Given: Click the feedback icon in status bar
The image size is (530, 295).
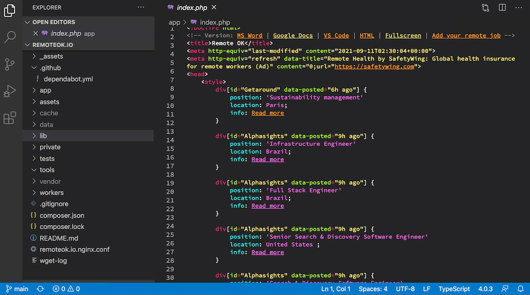Looking at the screenshot, I should coord(505,289).
